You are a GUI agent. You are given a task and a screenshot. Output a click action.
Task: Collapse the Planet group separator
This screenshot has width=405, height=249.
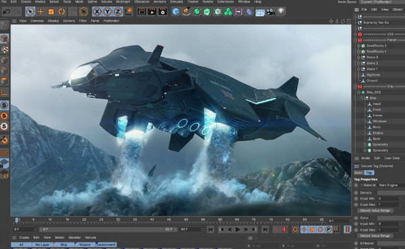click(x=356, y=40)
